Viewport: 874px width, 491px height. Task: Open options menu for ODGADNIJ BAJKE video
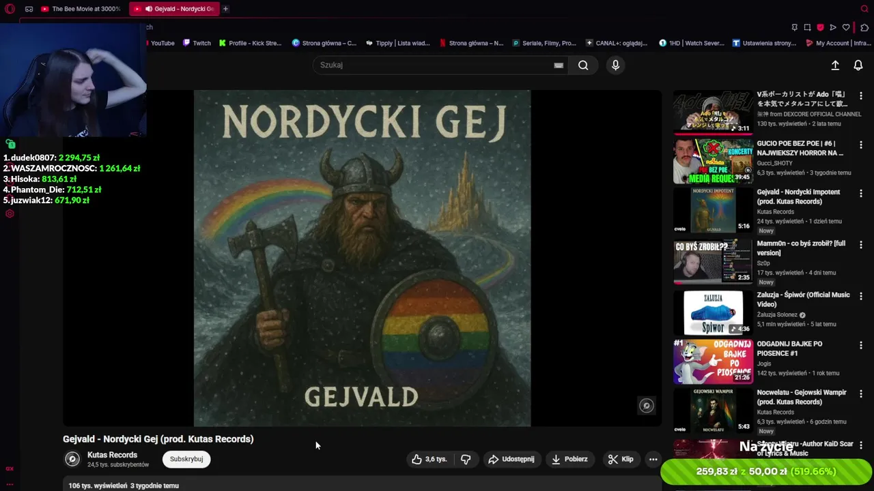pos(860,346)
